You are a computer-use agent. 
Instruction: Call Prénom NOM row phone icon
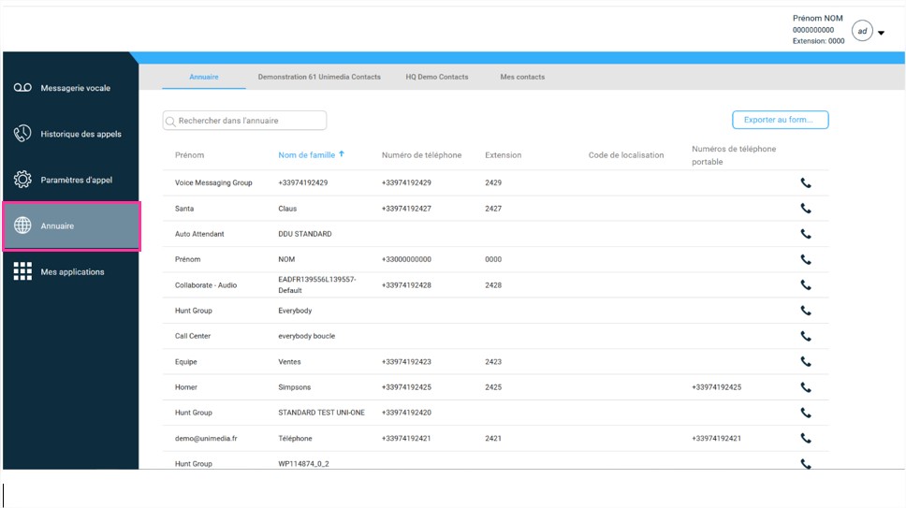coord(806,259)
